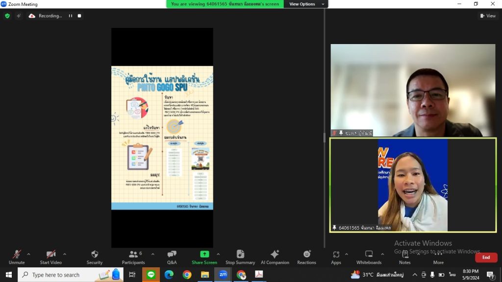Click the Unmute microphone icon
Screen dimensions: 502x282
tap(17, 255)
